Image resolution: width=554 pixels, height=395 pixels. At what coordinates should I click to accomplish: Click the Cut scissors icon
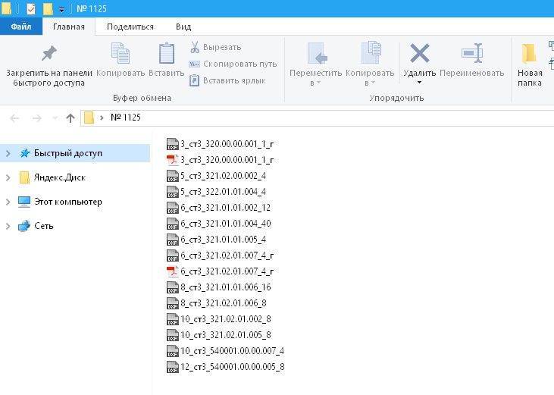point(195,47)
